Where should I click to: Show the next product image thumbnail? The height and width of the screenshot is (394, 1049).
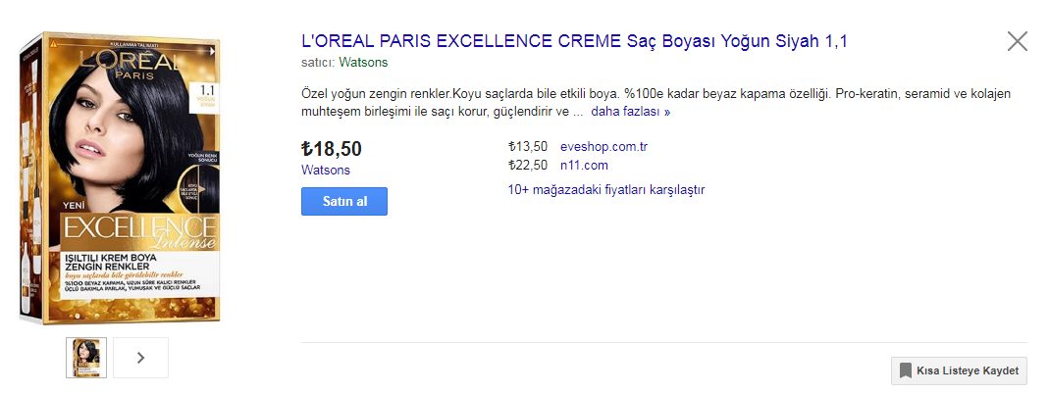pyautogui.click(x=140, y=358)
